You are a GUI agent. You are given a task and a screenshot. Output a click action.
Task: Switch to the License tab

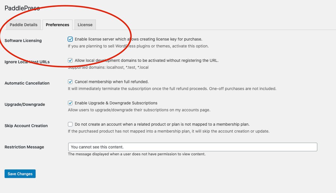click(x=85, y=25)
